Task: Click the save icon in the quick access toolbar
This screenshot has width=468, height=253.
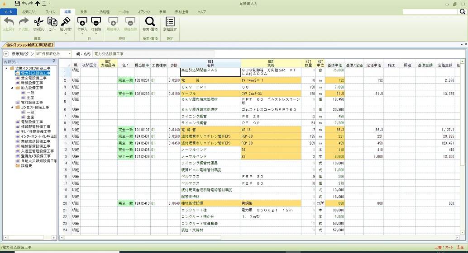Action: point(17,4)
